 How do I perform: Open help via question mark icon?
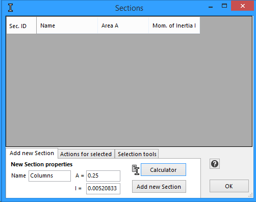pos(215,164)
